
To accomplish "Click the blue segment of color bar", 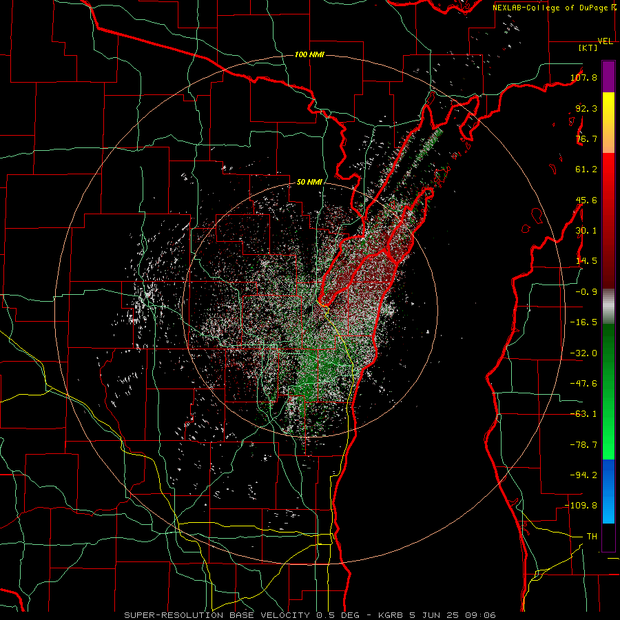I will [x=608, y=491].
